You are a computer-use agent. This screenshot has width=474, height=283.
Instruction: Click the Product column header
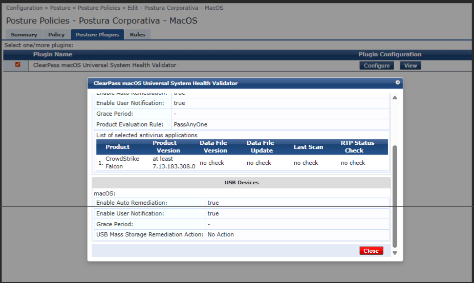[118, 147]
